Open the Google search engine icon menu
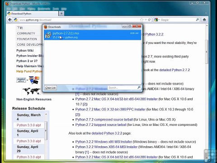This screenshot has width=217, height=163. [x=156, y=20]
